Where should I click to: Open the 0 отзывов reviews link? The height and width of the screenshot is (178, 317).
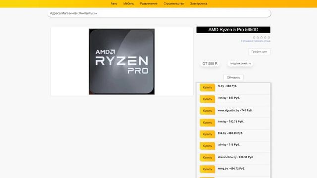click(x=246, y=41)
